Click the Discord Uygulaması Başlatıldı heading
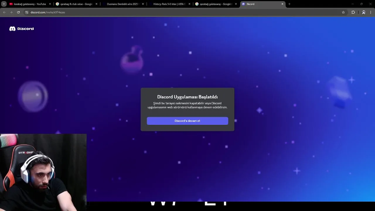 coord(187,97)
